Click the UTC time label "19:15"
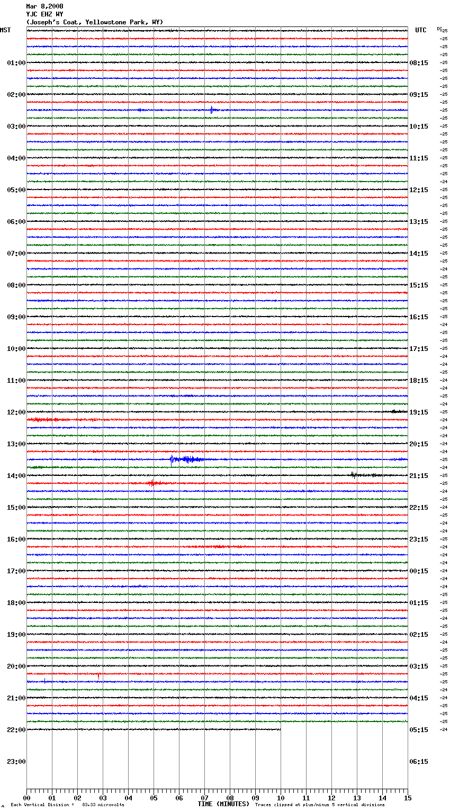 pyautogui.click(x=419, y=412)
